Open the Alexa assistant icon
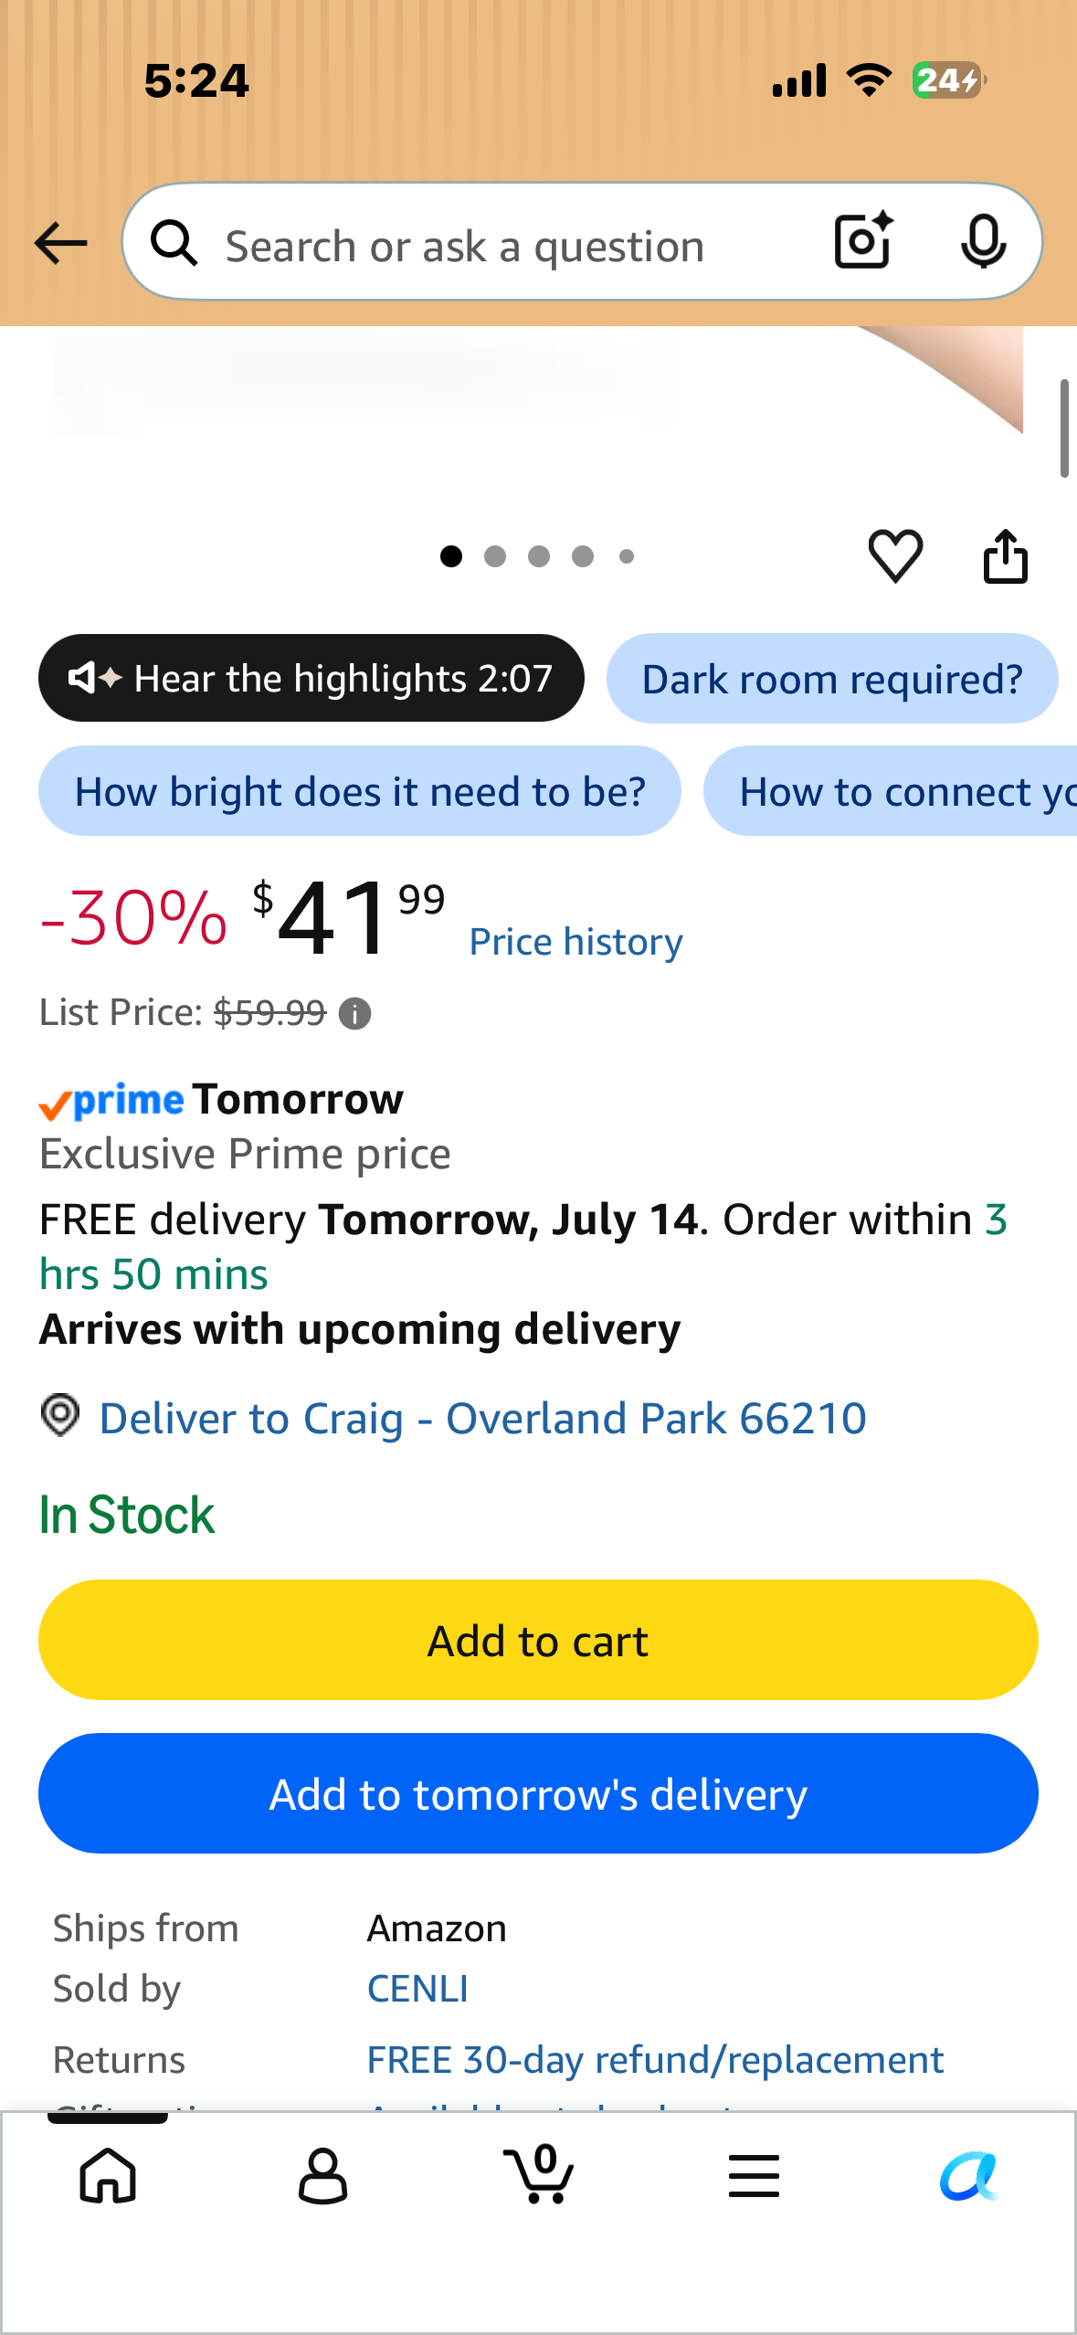 [x=969, y=2176]
